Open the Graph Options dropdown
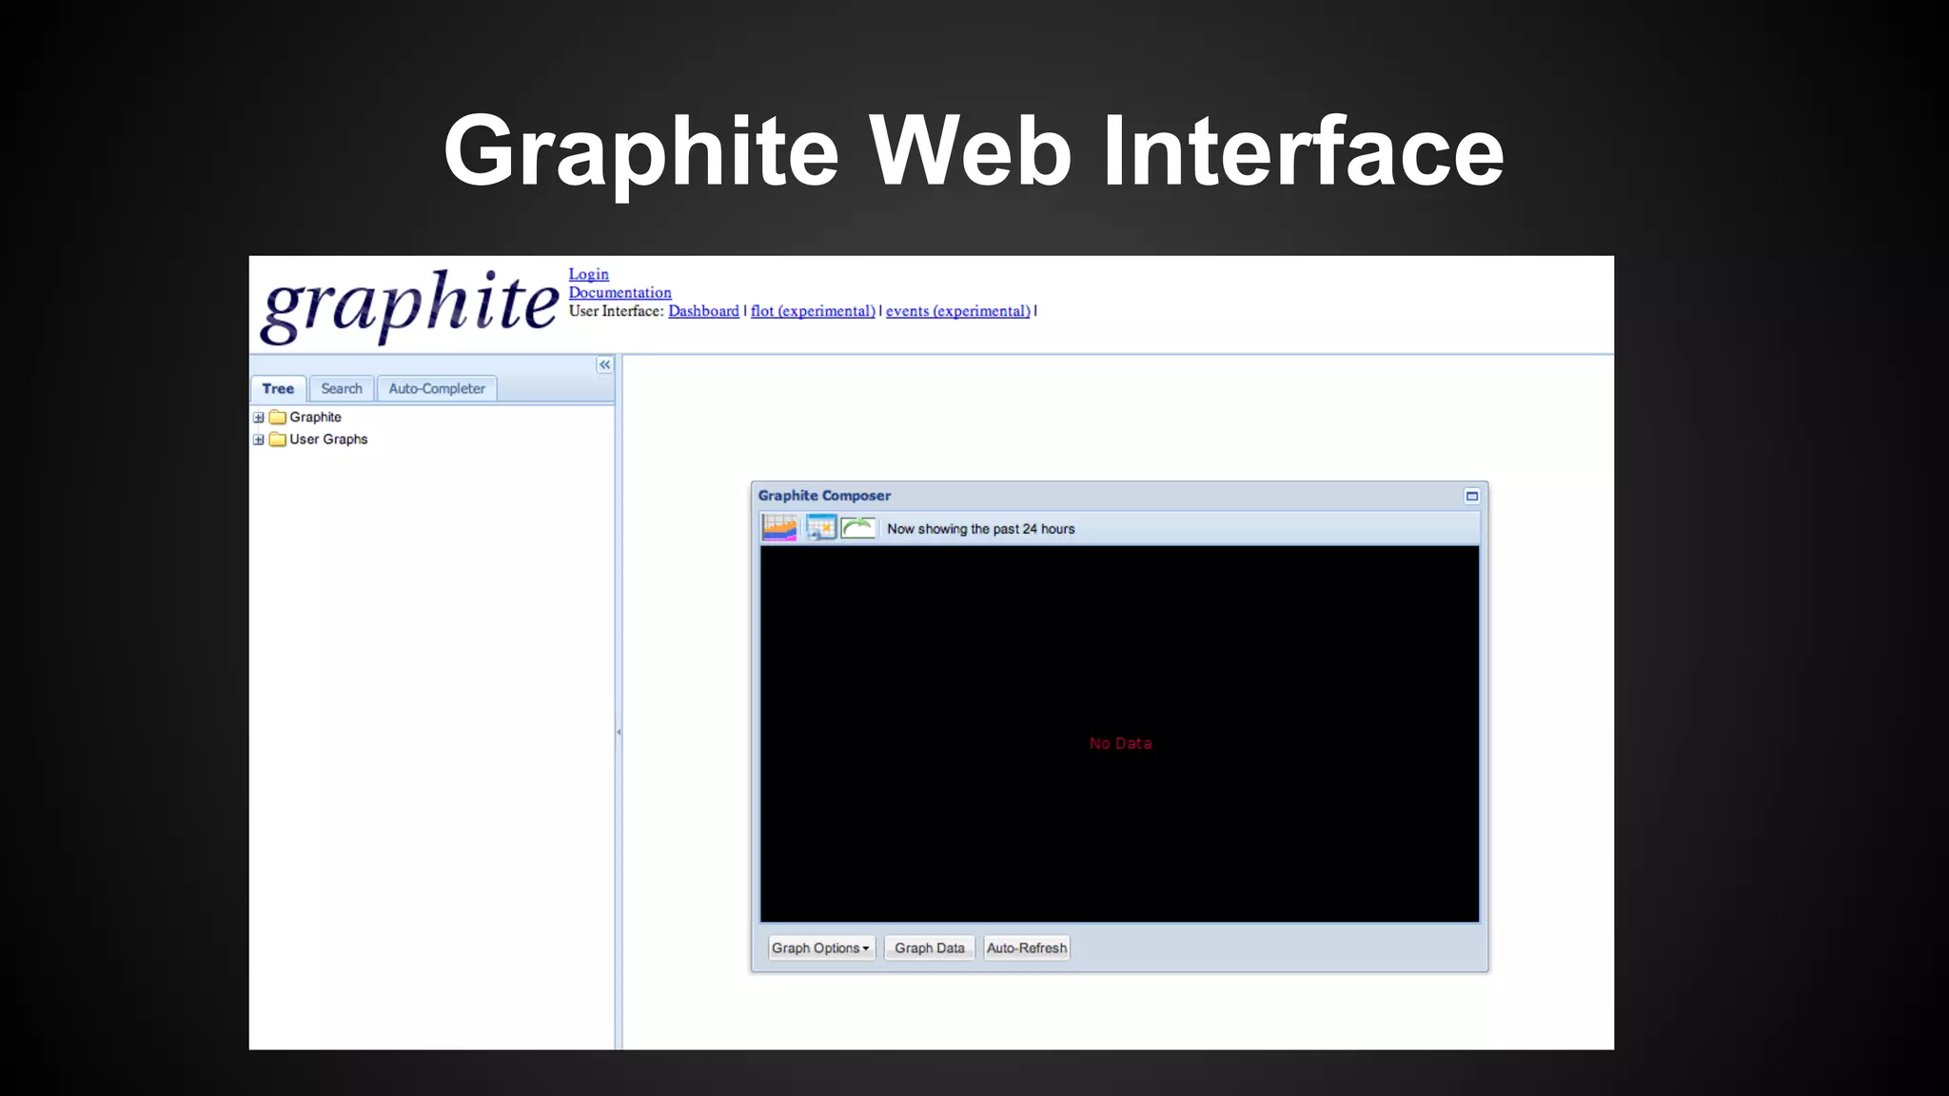Viewport: 1949px width, 1096px height. [x=821, y=948]
